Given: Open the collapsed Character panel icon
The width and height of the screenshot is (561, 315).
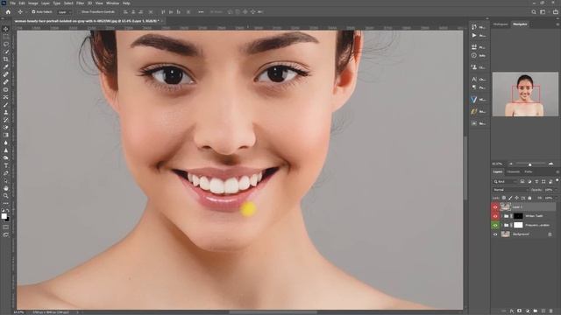Looking at the screenshot, I should click(x=474, y=79).
